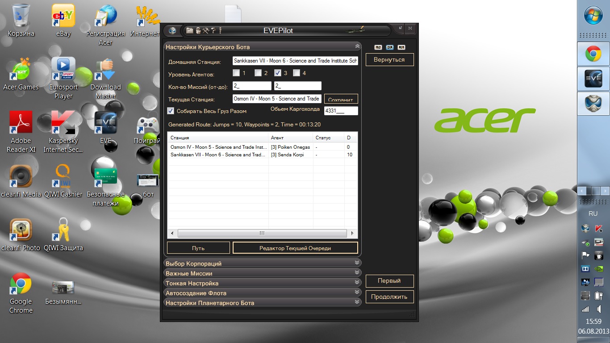Enable agent level 1 checkbox
The width and height of the screenshot is (610, 343).
pyautogui.click(x=236, y=73)
